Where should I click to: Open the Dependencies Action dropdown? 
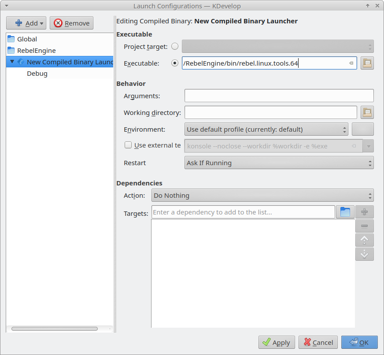coord(262,195)
